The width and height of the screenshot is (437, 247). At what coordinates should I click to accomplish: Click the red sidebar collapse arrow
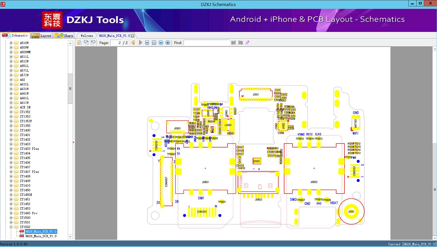[x=74, y=142]
